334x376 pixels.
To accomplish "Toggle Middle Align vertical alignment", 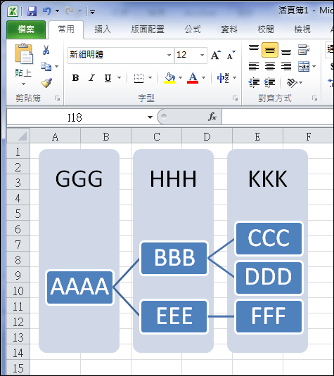I will [270, 50].
